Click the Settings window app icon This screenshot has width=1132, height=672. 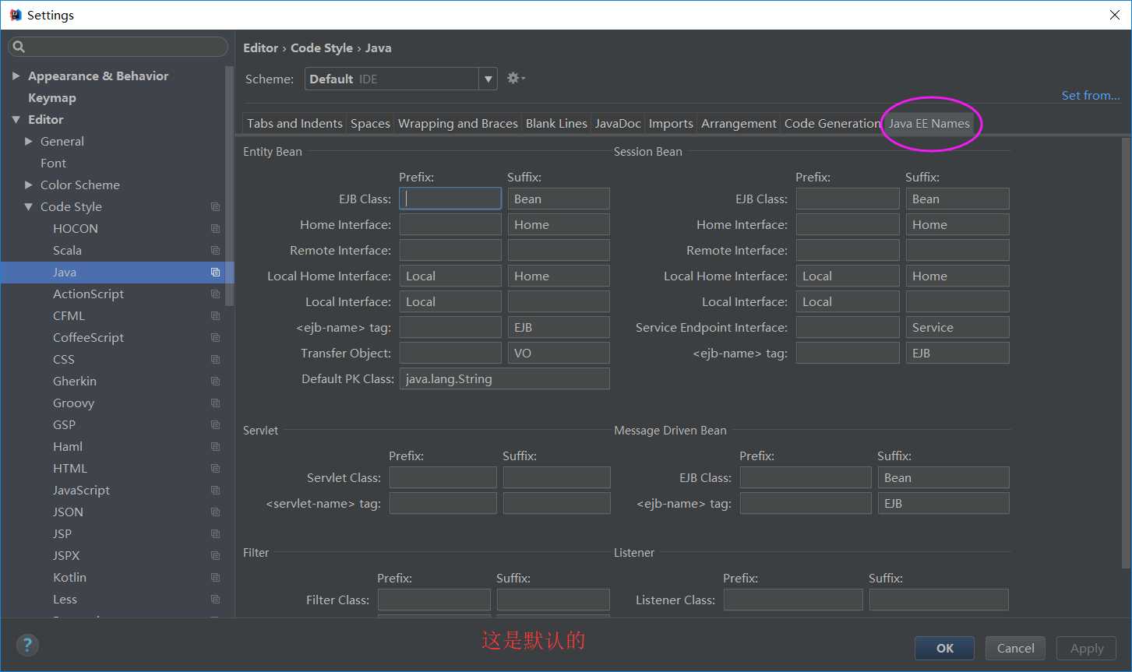coord(15,15)
